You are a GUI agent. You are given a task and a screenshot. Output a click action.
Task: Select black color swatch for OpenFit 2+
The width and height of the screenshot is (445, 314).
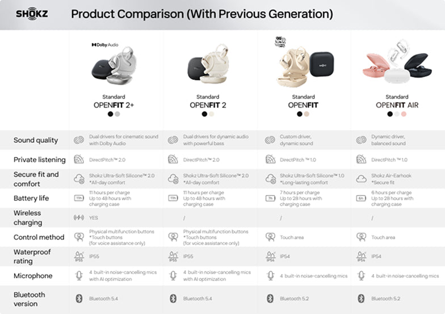click(x=110, y=114)
